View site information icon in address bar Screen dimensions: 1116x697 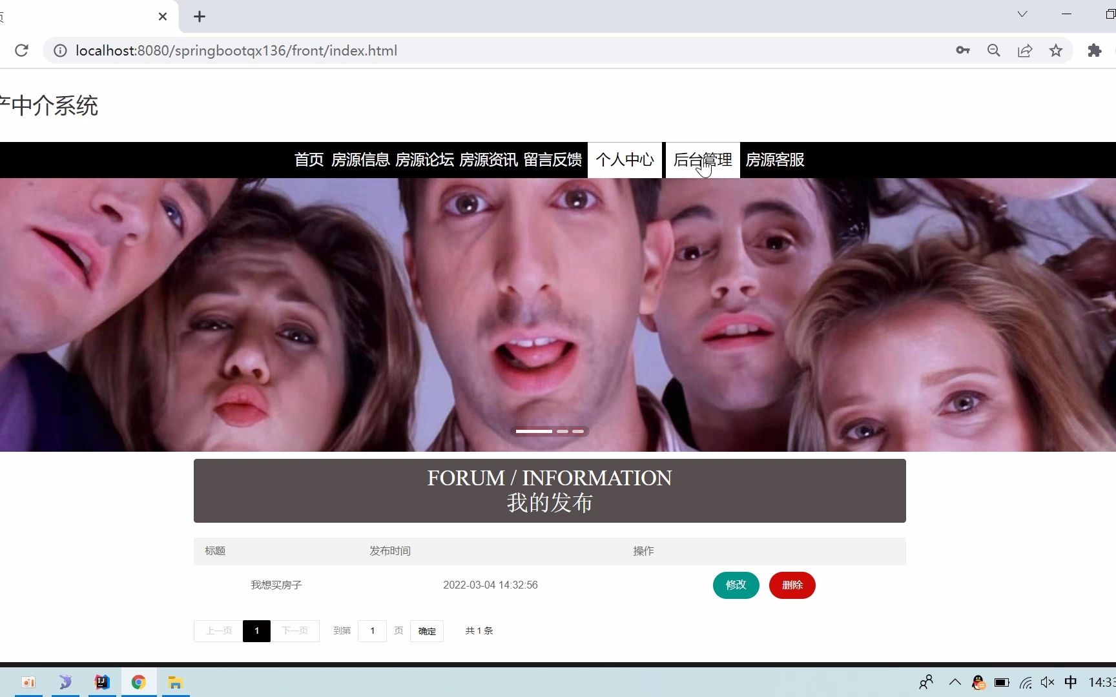[x=60, y=50]
